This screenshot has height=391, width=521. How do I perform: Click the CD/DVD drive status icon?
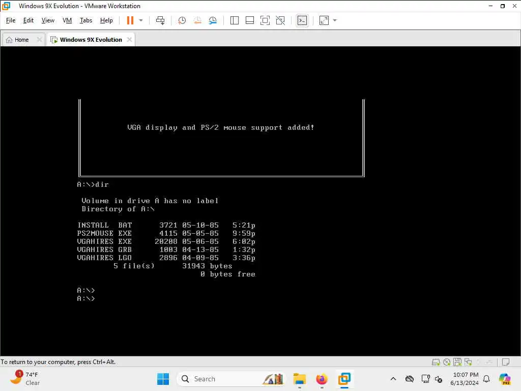click(x=447, y=362)
